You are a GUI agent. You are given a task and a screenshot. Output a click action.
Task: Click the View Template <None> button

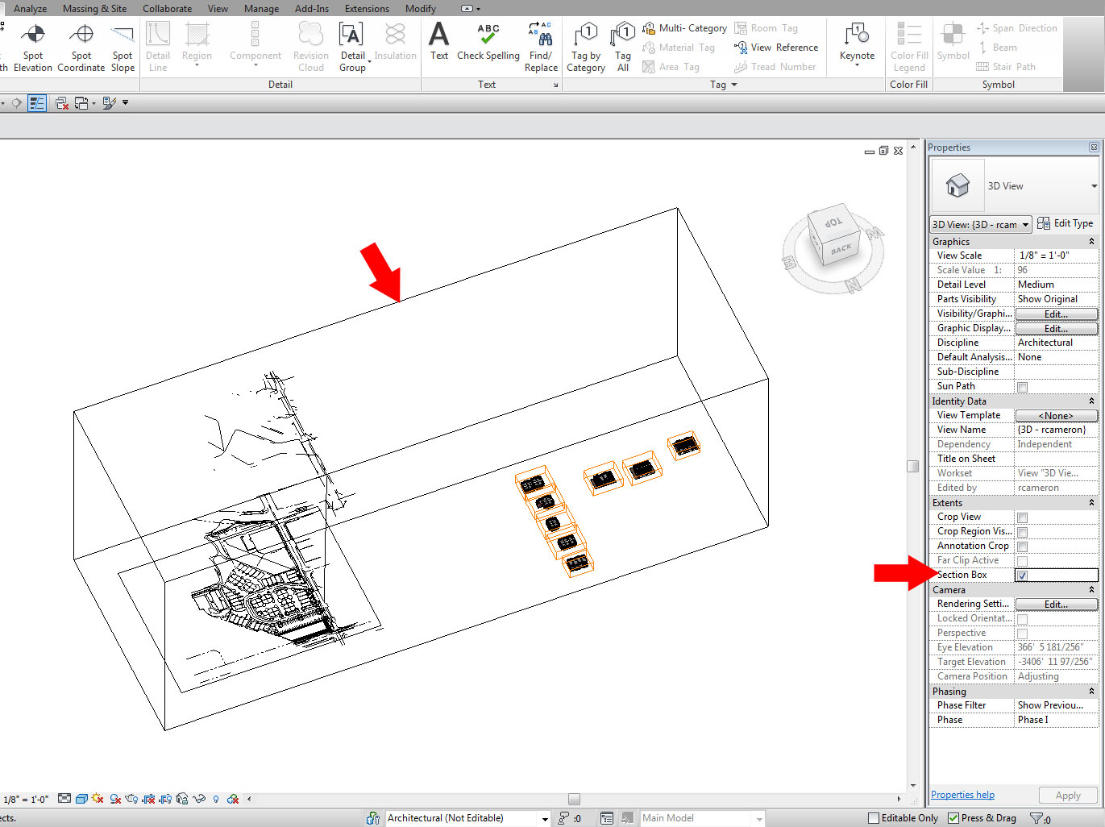(1057, 416)
